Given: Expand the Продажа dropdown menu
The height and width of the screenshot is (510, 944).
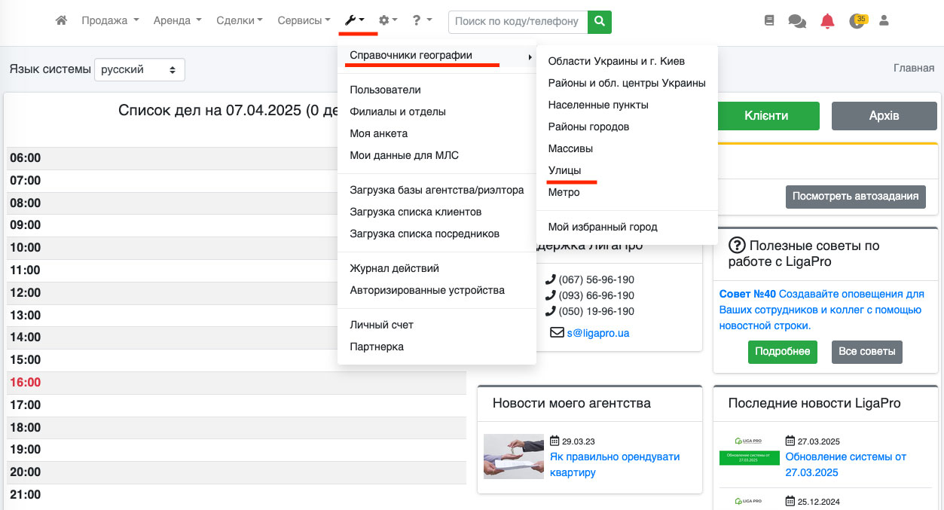Looking at the screenshot, I should pos(110,21).
